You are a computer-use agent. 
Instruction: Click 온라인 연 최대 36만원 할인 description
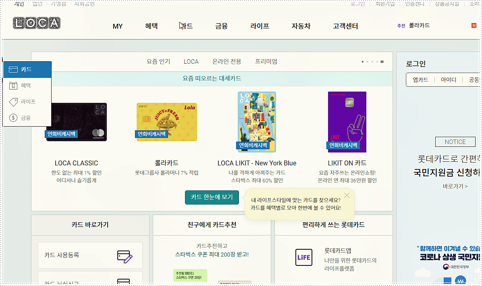347,181
